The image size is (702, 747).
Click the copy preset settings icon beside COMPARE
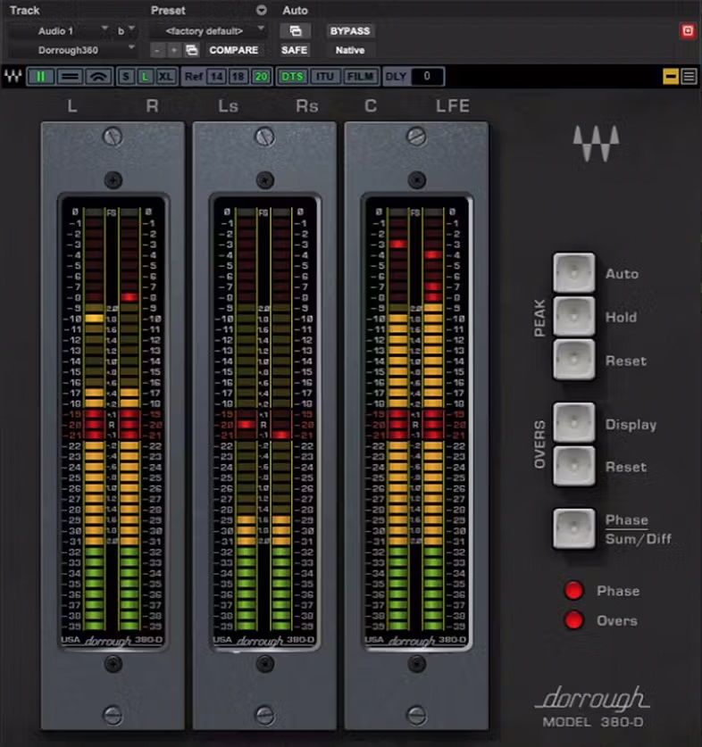[191, 50]
